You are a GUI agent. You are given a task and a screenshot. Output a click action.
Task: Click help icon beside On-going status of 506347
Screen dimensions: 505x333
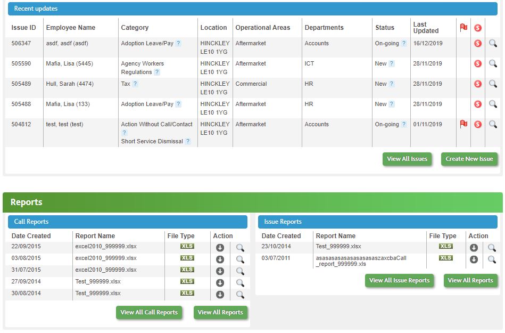404,44
